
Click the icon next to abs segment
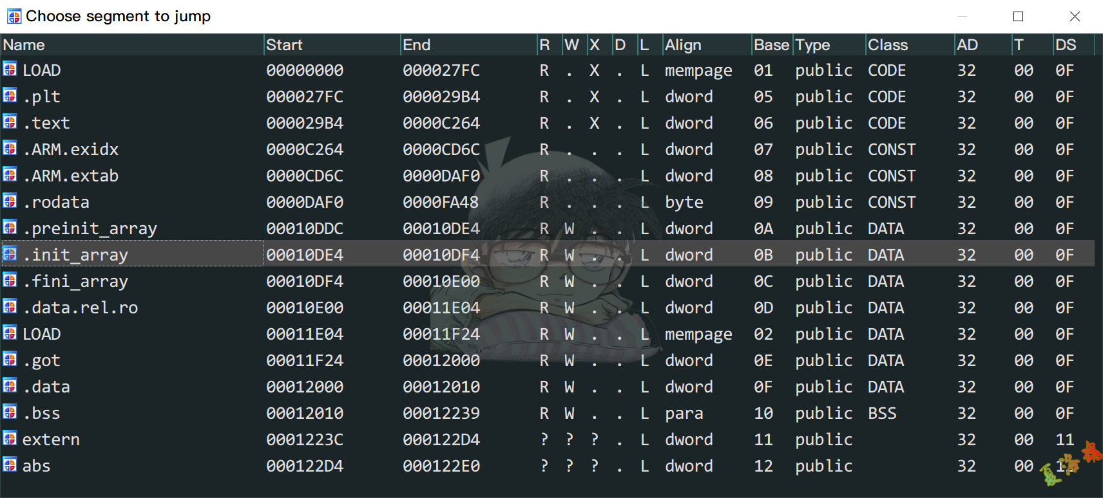(10, 465)
